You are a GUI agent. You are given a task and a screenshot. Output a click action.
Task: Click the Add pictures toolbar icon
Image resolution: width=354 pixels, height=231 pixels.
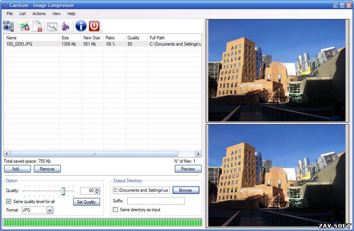coord(9,26)
